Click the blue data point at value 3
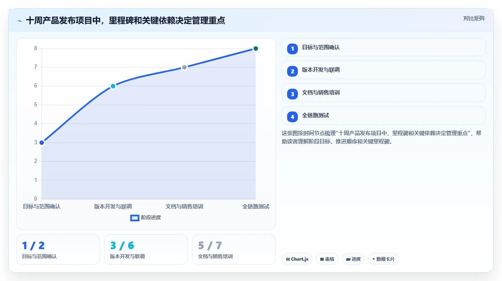The image size is (502, 281). pos(41,143)
